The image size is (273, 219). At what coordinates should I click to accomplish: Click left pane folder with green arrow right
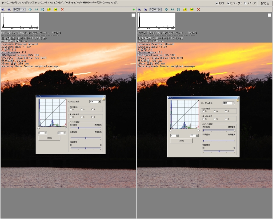pos(55,10)
